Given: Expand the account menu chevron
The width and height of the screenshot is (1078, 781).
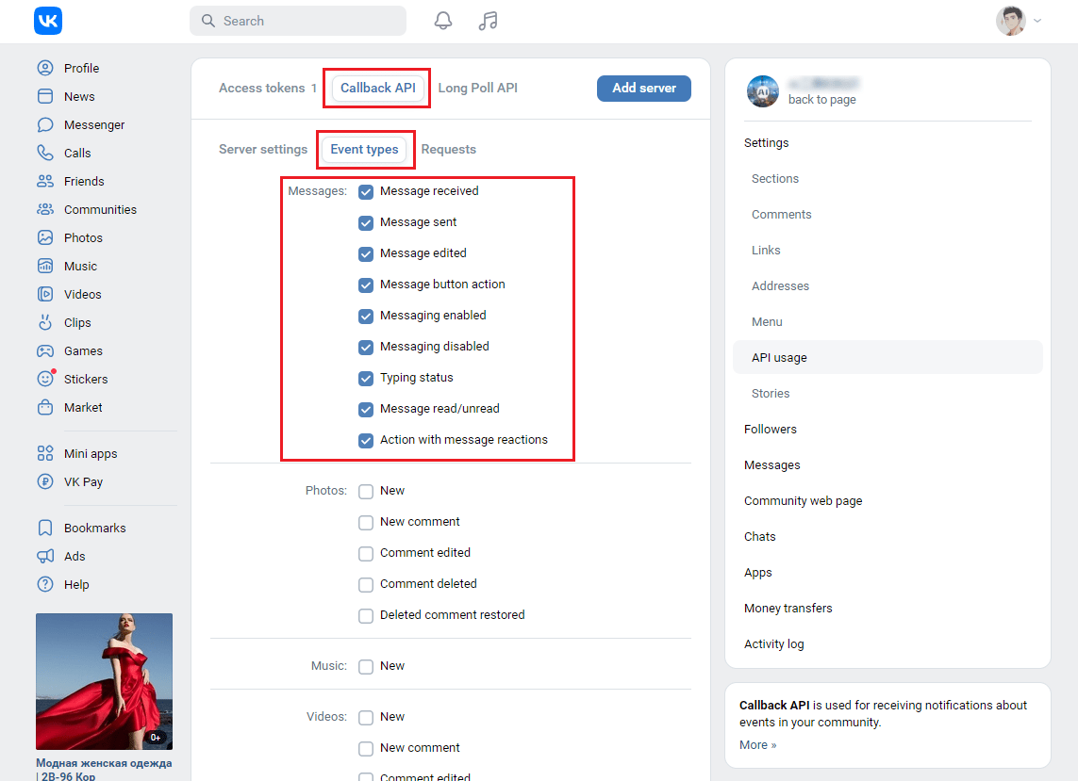Looking at the screenshot, I should pyautogui.click(x=1037, y=21).
